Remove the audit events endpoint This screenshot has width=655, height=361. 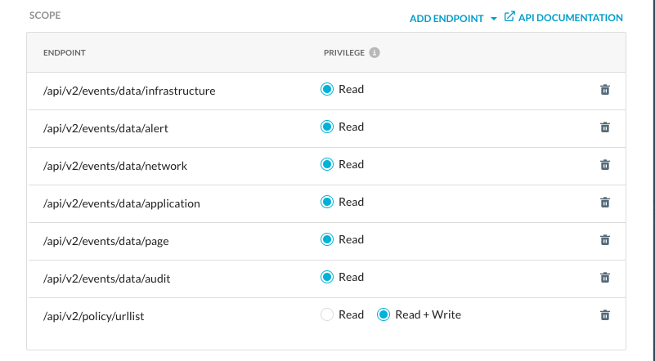point(605,278)
